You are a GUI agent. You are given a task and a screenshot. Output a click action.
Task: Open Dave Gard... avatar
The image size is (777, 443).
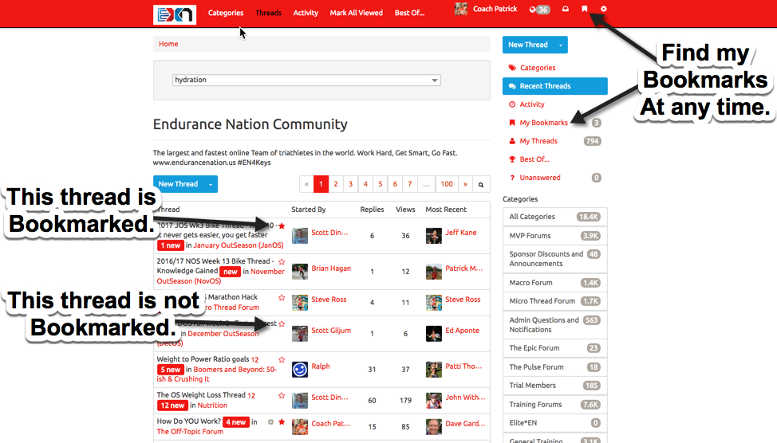click(434, 426)
